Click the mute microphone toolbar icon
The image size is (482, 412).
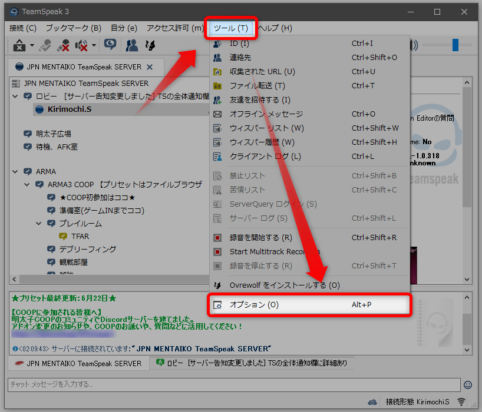pyautogui.click(x=63, y=45)
